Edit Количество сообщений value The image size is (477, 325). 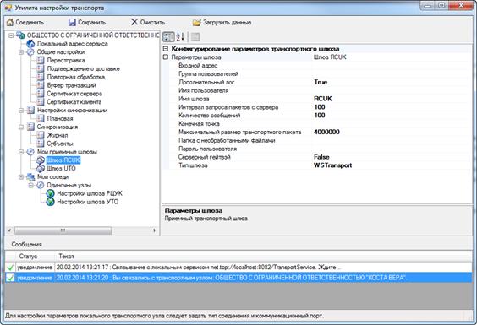click(x=392, y=116)
